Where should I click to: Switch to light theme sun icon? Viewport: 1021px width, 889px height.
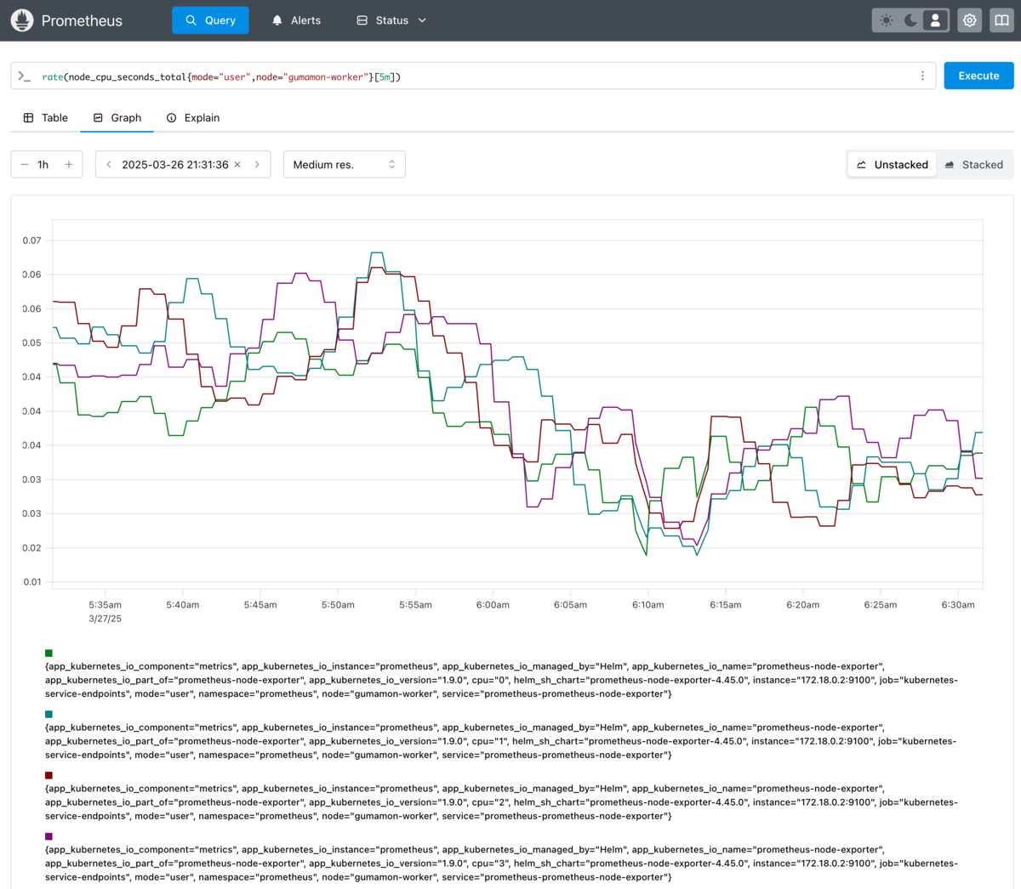pos(887,20)
